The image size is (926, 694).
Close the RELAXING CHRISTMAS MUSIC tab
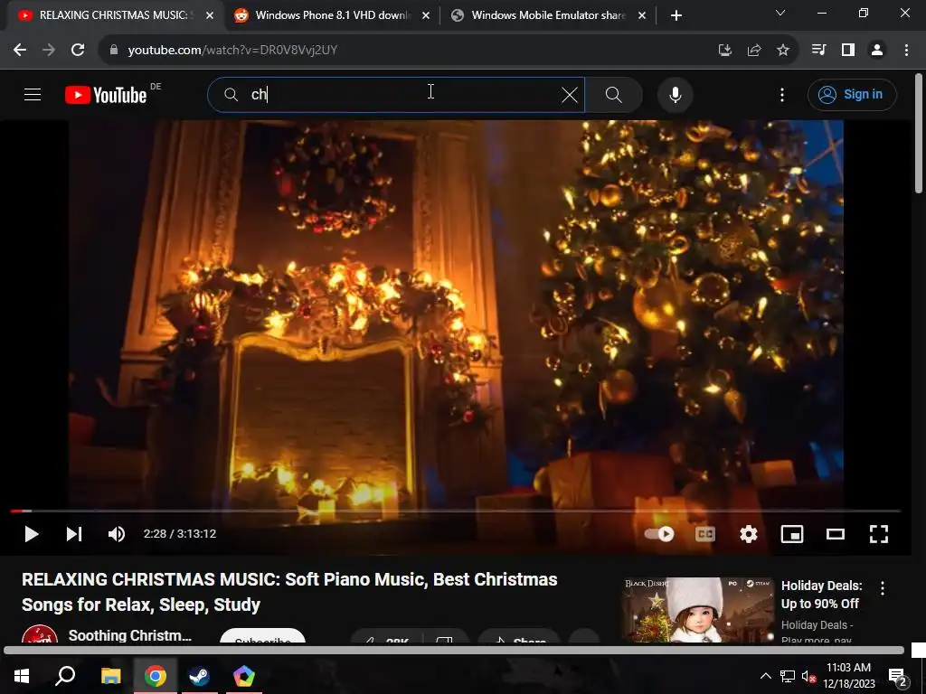(210, 16)
